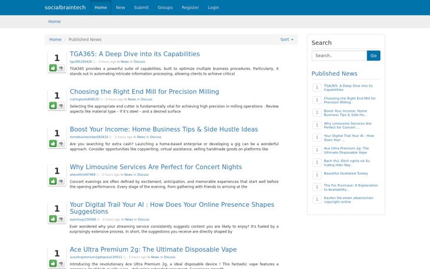
Task: Click News category under End Mill post
Action: pyautogui.click(x=131, y=99)
